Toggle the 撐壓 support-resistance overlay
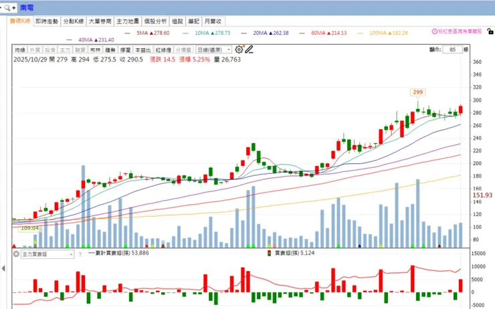Image resolution: width=495 pixels, height=309 pixels. tap(125, 50)
